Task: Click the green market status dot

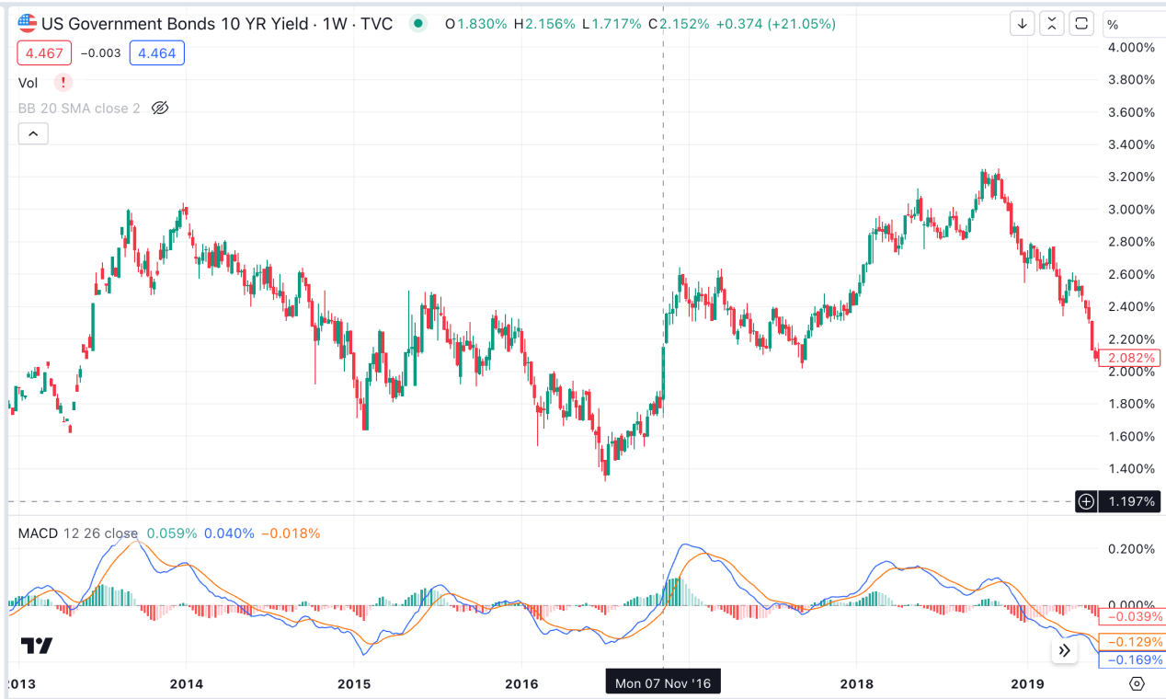Action: pos(418,23)
